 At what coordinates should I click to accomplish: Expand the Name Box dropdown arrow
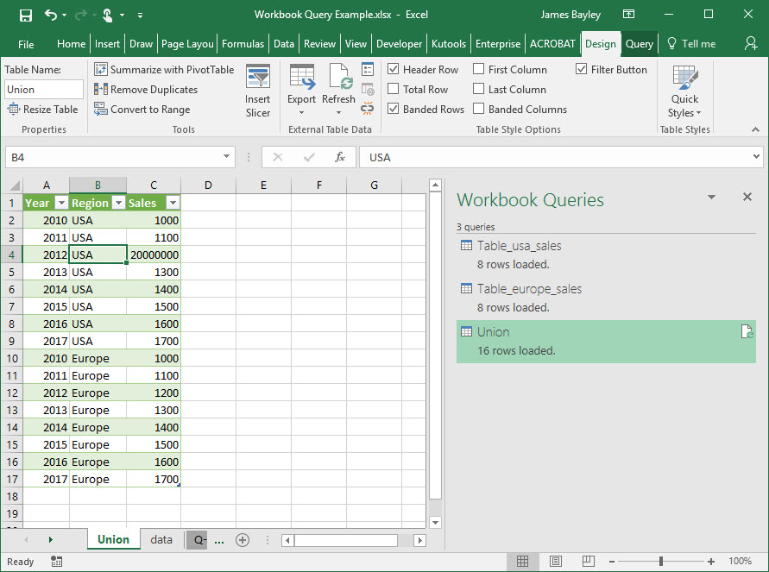[x=227, y=157]
